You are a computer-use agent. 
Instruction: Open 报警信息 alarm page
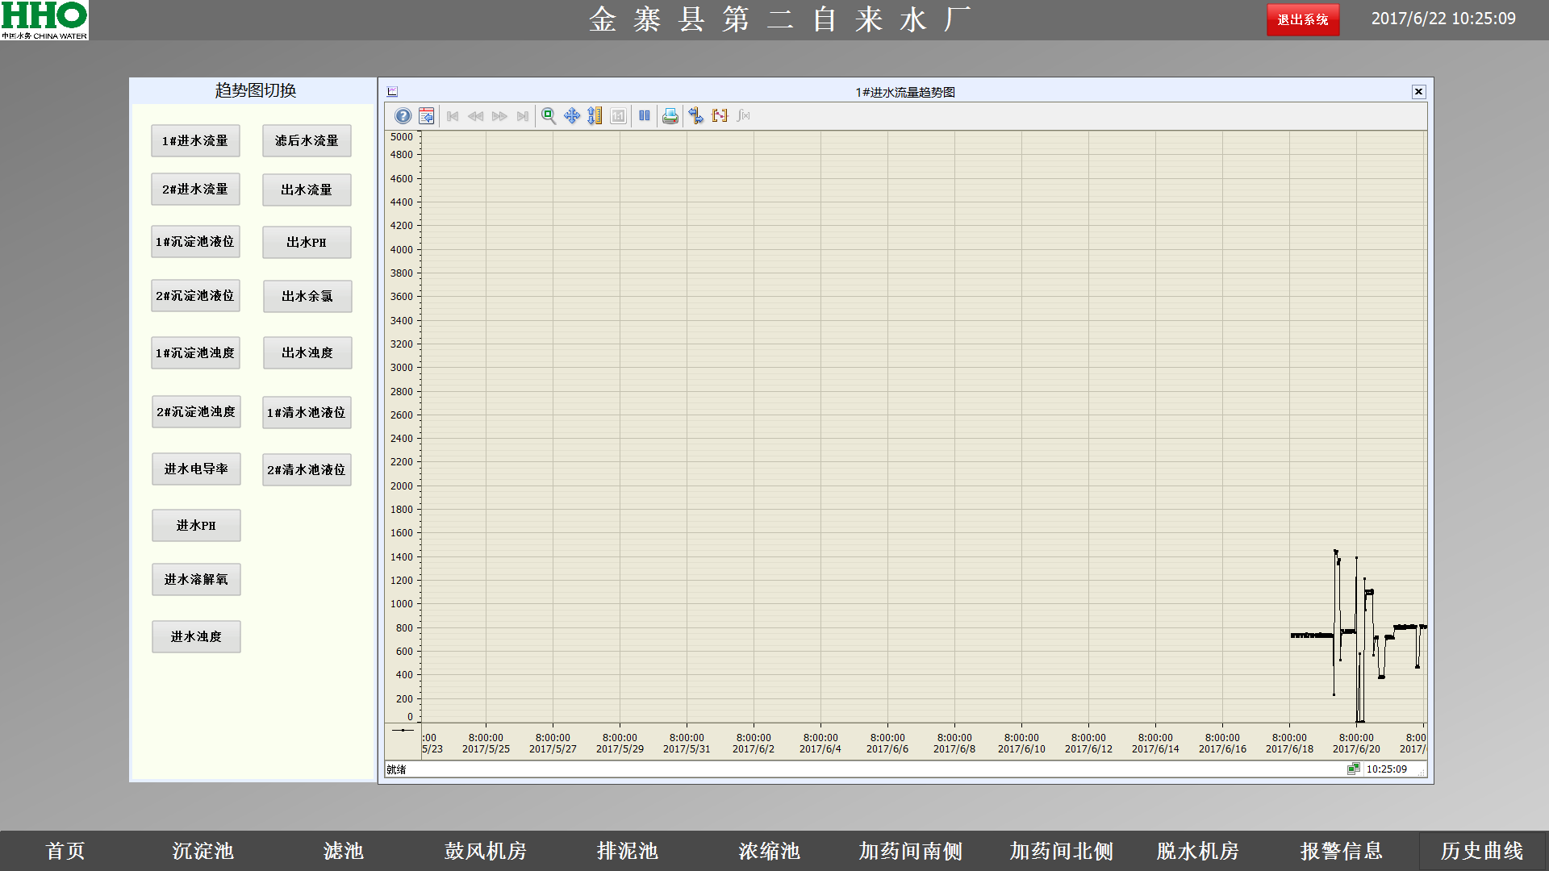click(1342, 851)
